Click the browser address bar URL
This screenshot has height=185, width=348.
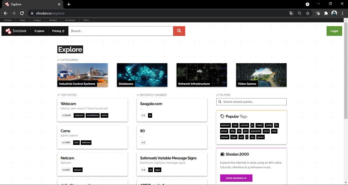(x=50, y=13)
